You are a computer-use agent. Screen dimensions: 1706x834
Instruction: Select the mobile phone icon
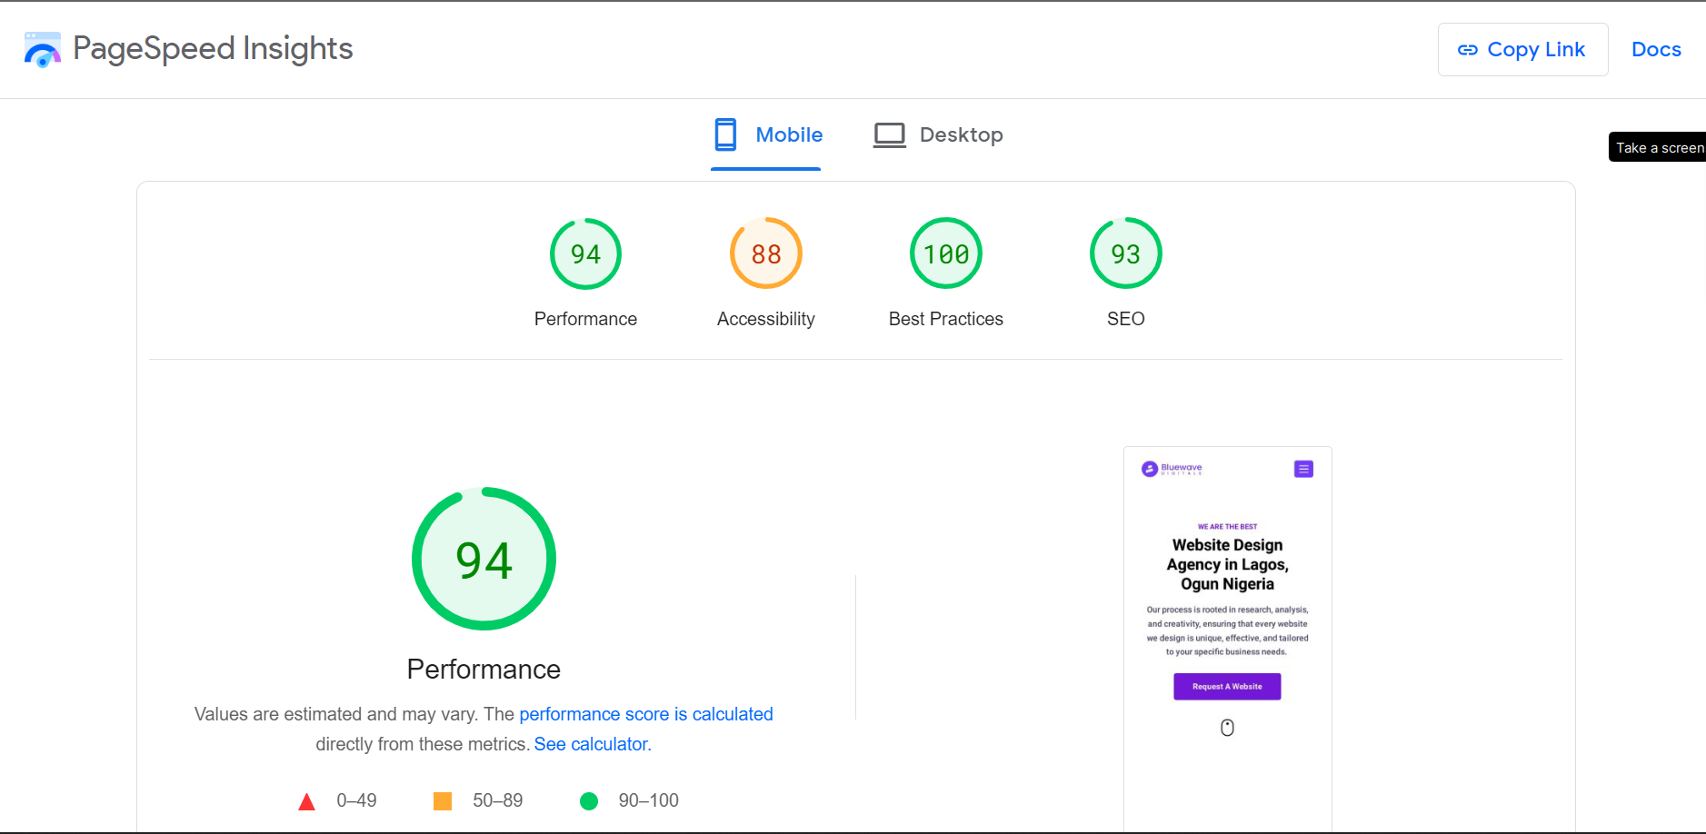725,134
